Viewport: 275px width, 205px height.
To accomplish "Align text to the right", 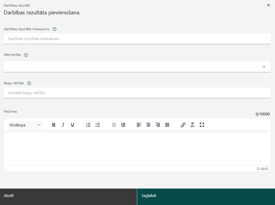I will 158,125.
